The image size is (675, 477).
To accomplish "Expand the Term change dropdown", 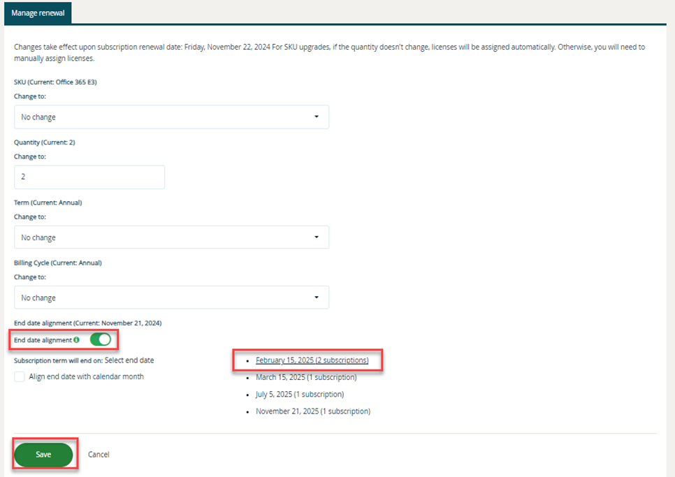I will [171, 237].
